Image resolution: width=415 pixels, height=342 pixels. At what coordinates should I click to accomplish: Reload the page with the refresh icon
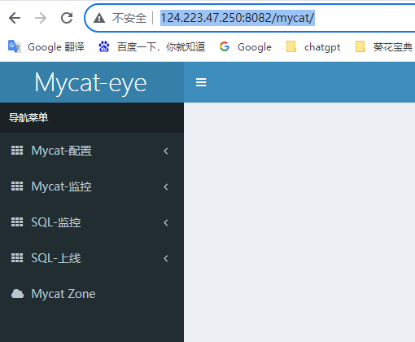click(67, 18)
